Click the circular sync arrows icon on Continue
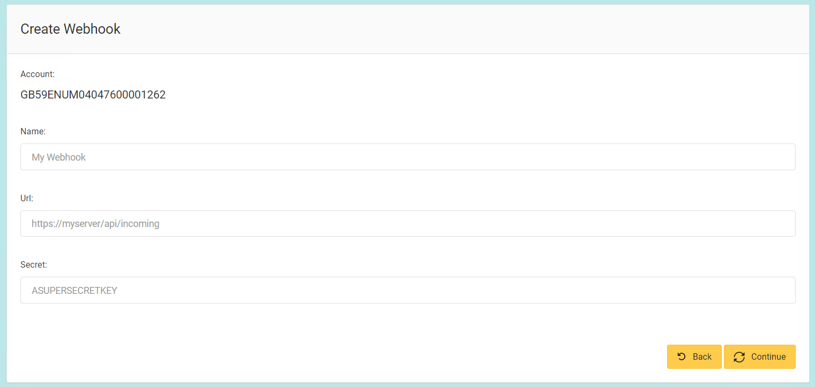The width and height of the screenshot is (815, 387). click(x=739, y=357)
